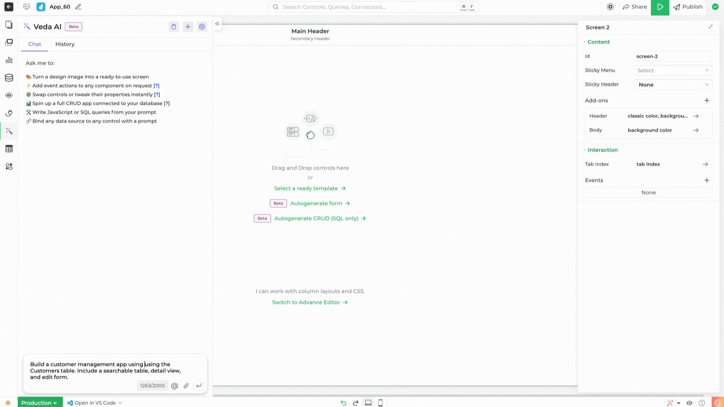Expand the Sticky Header dropdown
724x407 pixels.
[x=673, y=84]
